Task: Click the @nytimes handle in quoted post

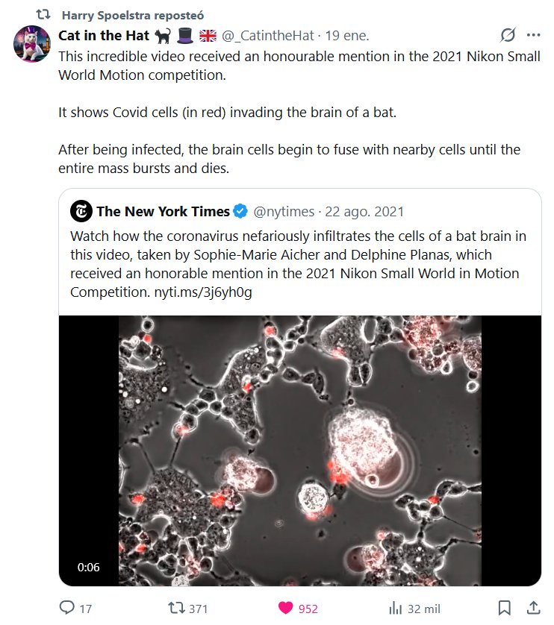Action: click(284, 212)
